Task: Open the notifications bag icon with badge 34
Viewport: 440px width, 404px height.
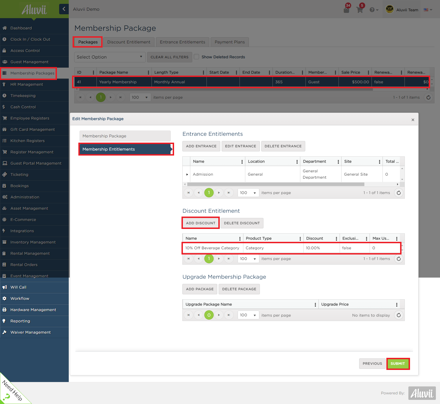Action: pyautogui.click(x=346, y=9)
